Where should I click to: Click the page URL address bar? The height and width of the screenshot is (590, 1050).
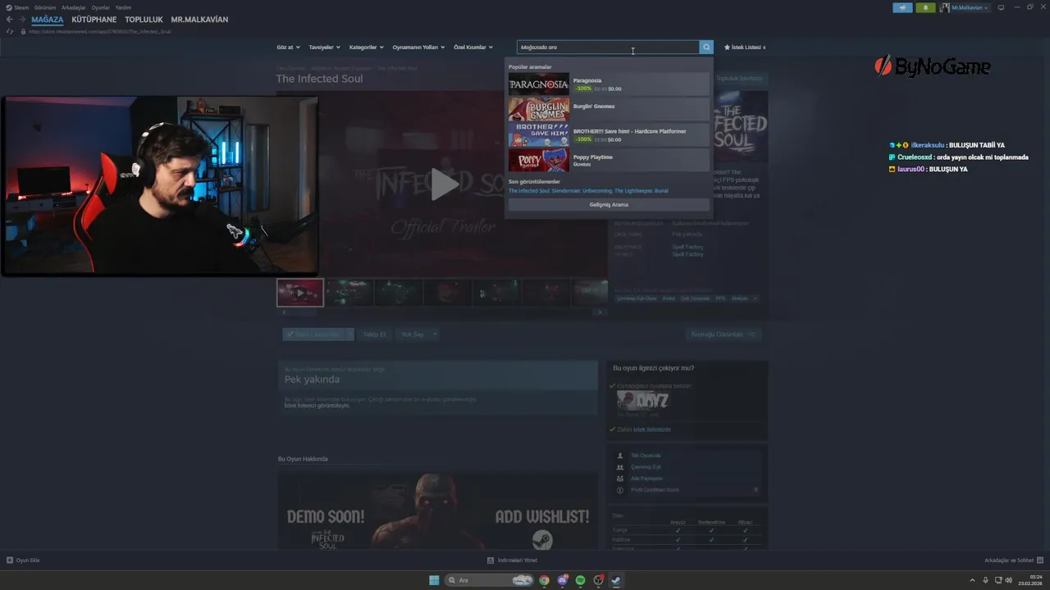100,31
